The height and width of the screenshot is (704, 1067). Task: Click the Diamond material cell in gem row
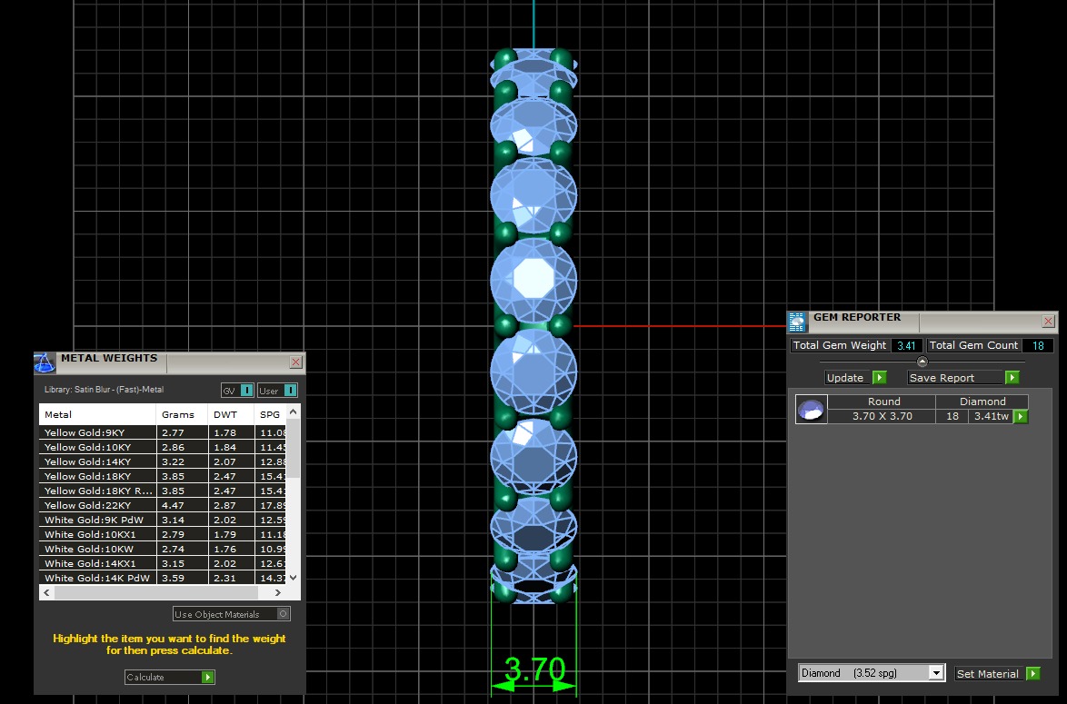(982, 402)
